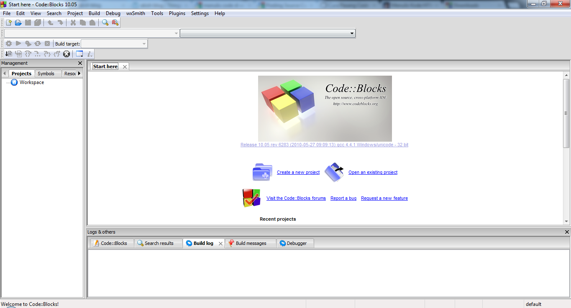The width and height of the screenshot is (571, 308).
Task: Open the Various info dropdown
Action: [90, 54]
